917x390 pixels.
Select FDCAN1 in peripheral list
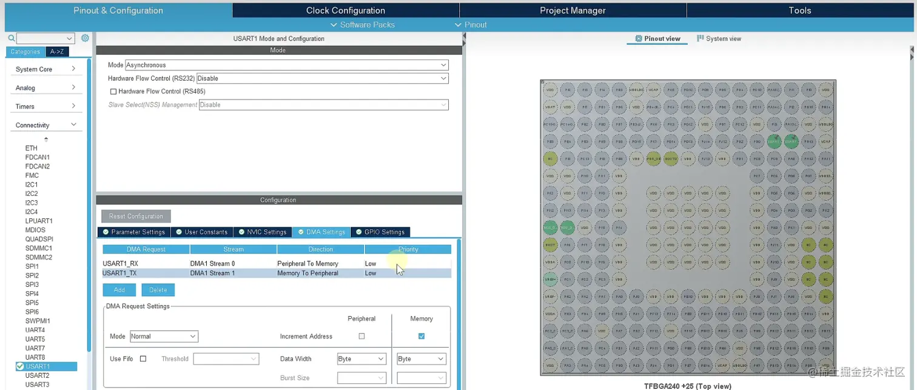pos(38,157)
